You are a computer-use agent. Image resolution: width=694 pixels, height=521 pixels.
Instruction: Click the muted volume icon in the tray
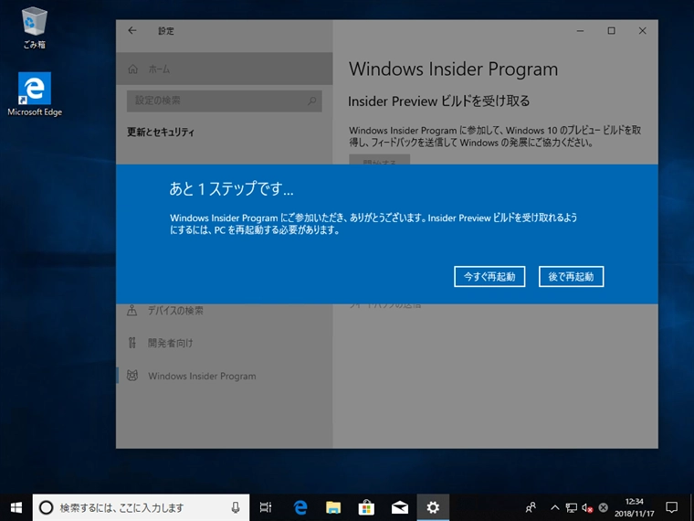(x=587, y=507)
